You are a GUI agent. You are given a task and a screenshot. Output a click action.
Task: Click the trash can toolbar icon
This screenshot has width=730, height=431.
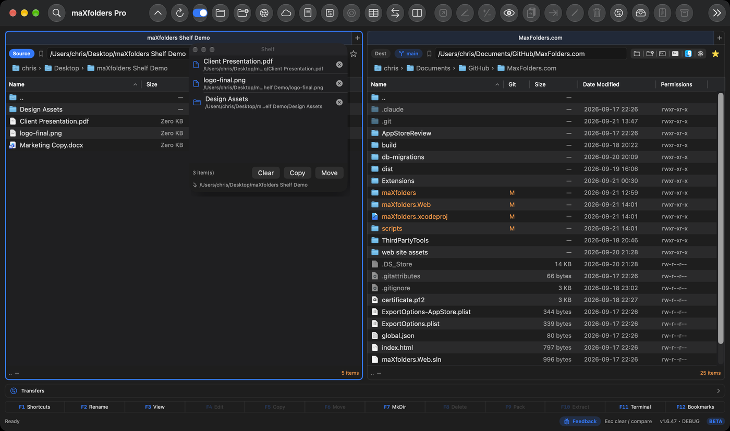coord(597,13)
